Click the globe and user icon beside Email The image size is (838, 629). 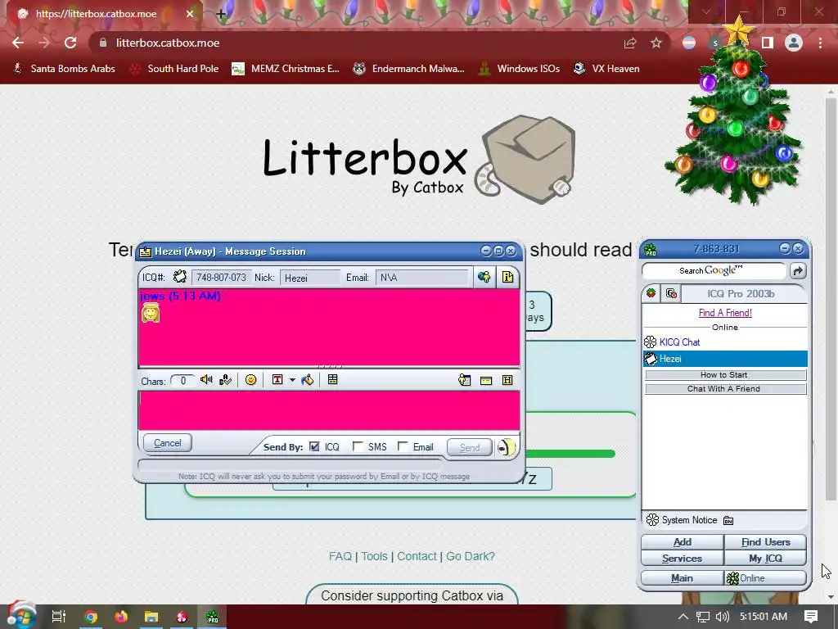coord(484,277)
